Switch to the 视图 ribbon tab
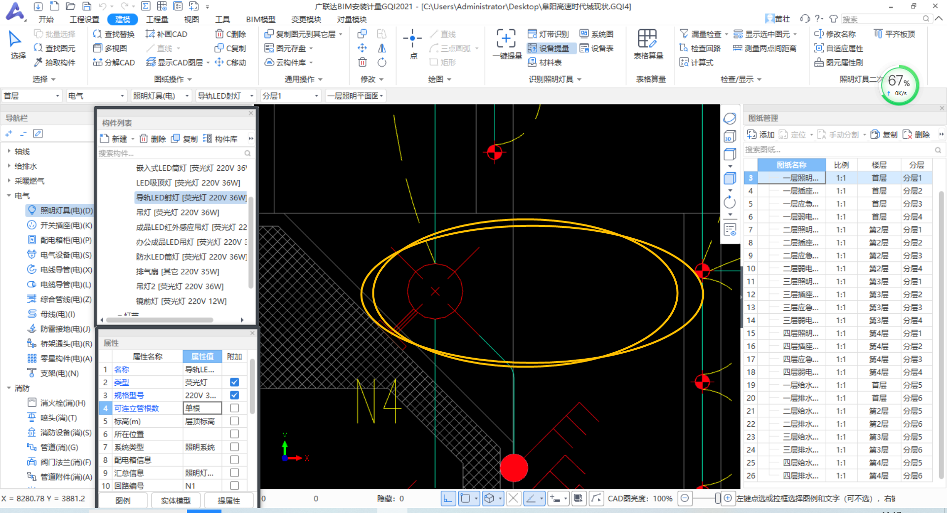Screen dimensions: 947x513 tap(191, 19)
